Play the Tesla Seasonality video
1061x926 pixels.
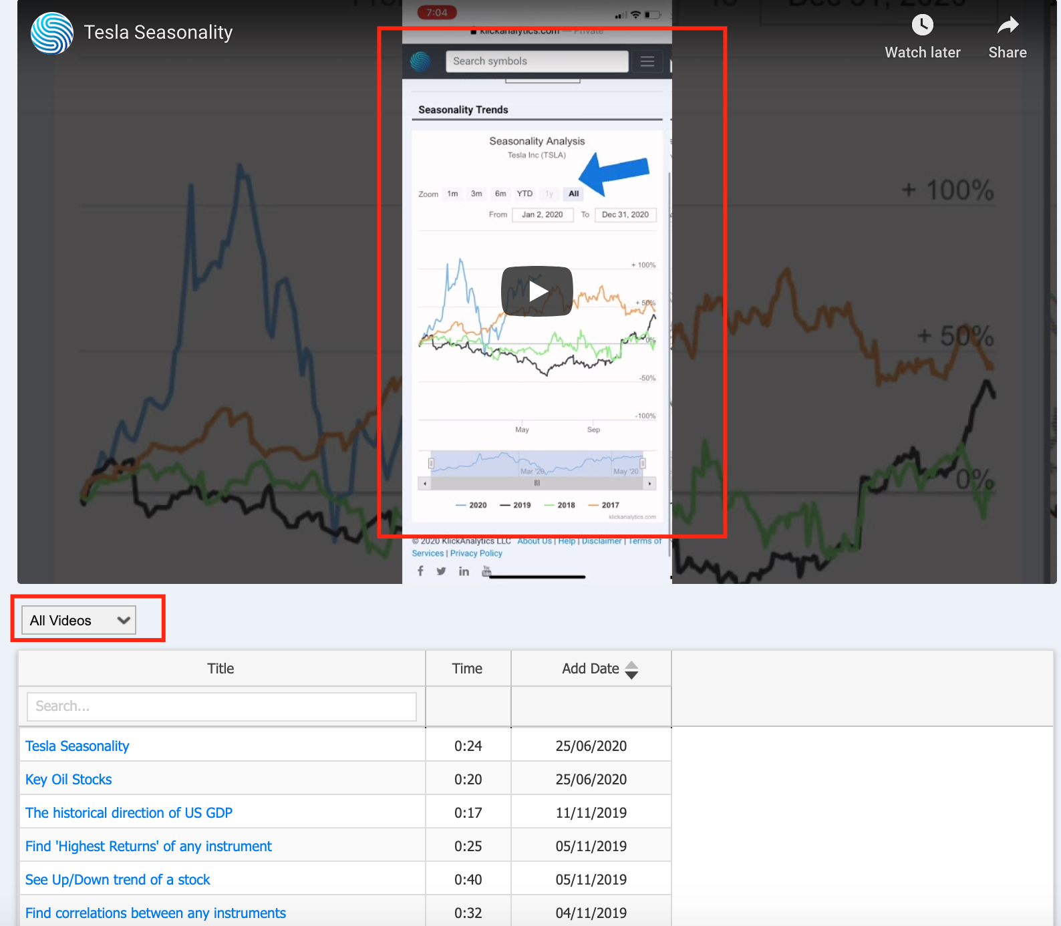(537, 291)
